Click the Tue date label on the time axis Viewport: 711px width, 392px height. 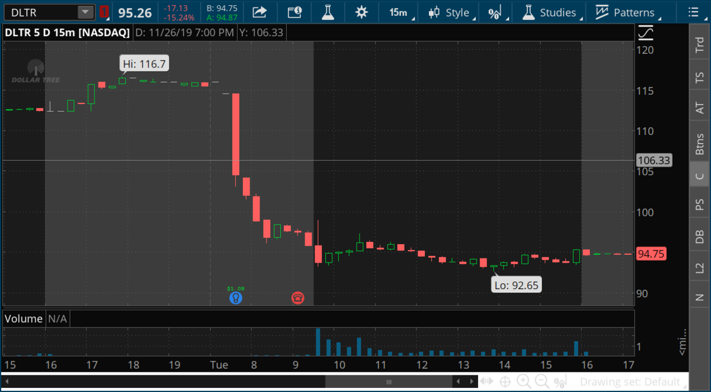219,365
